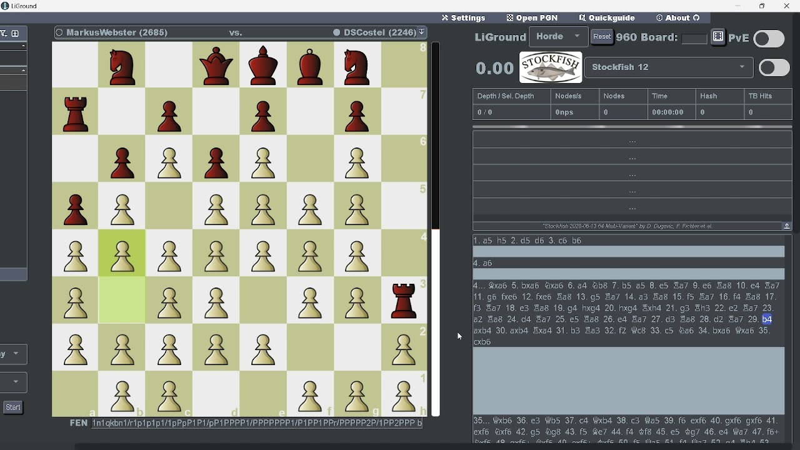
Task: Click player name 'DSCostel (2246)'
Action: (x=379, y=32)
